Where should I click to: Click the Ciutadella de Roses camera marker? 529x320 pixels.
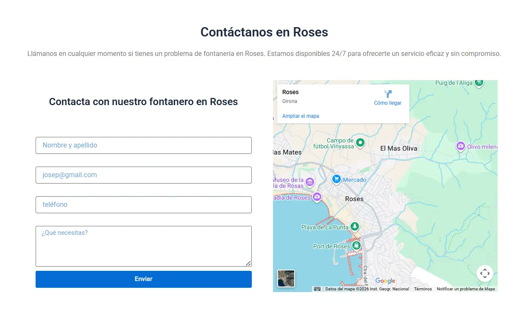tap(317, 197)
